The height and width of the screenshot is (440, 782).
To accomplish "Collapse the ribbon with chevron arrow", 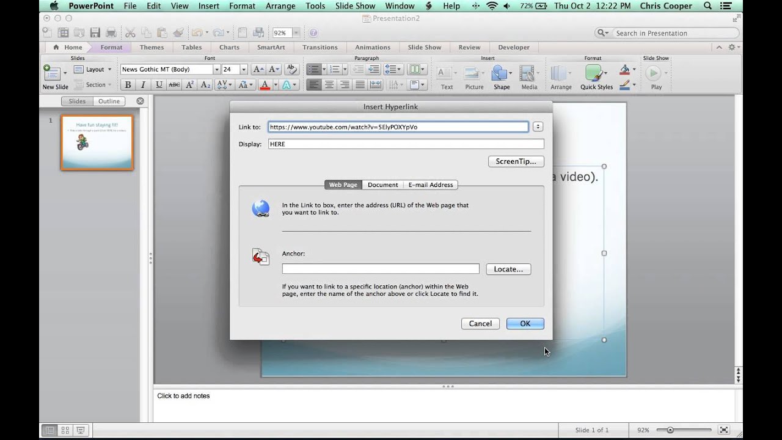I will click(x=720, y=47).
